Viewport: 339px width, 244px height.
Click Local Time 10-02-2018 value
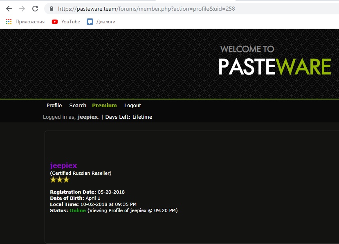click(108, 204)
